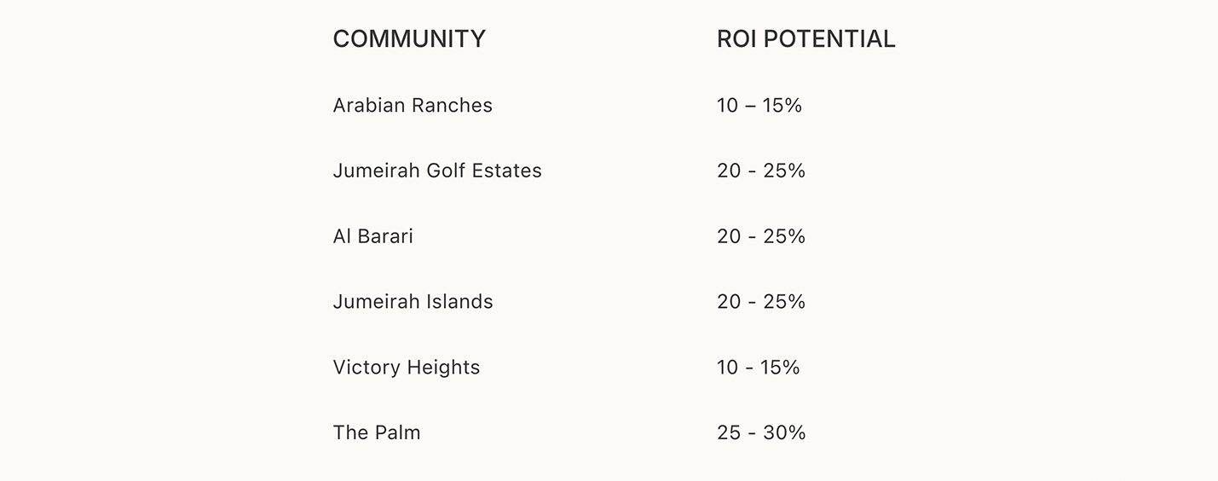Click the Victory Heights community name
The height and width of the screenshot is (481, 1218).
click(407, 368)
